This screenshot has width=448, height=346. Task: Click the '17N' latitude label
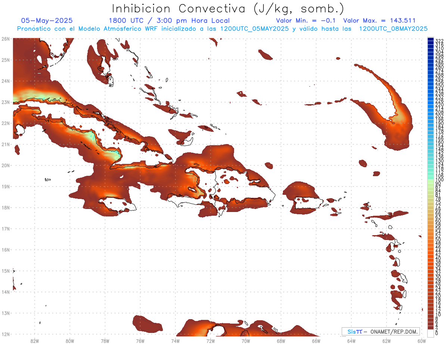[5, 228]
